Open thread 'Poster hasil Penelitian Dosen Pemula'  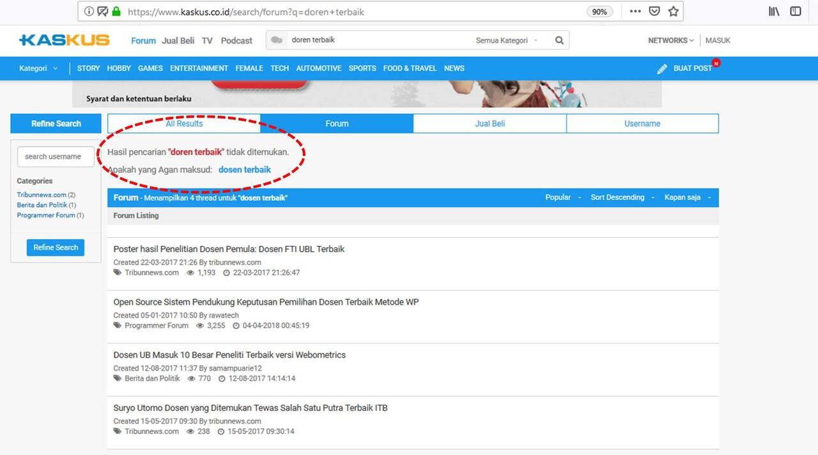(x=229, y=249)
